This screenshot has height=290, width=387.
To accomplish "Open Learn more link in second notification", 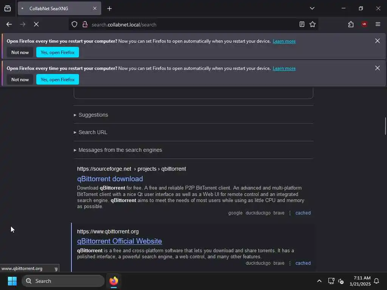I will (x=284, y=68).
